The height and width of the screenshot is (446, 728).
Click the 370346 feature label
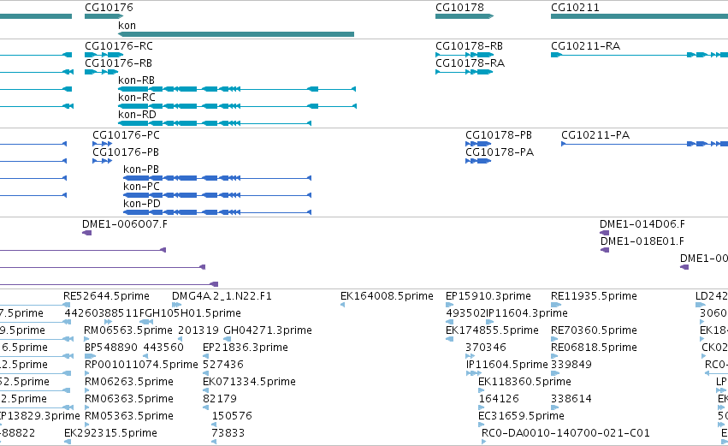[486, 348]
